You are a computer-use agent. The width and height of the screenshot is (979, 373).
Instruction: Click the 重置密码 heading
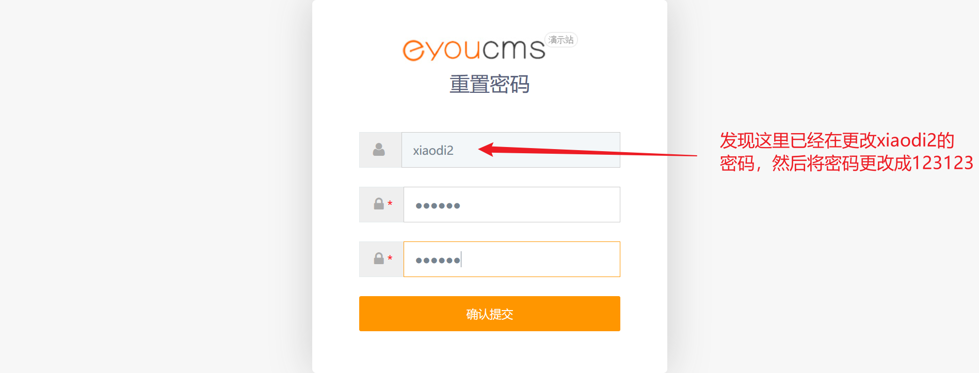click(x=490, y=84)
